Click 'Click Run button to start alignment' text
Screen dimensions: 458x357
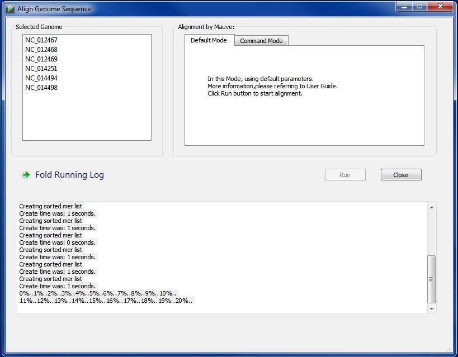coord(255,93)
